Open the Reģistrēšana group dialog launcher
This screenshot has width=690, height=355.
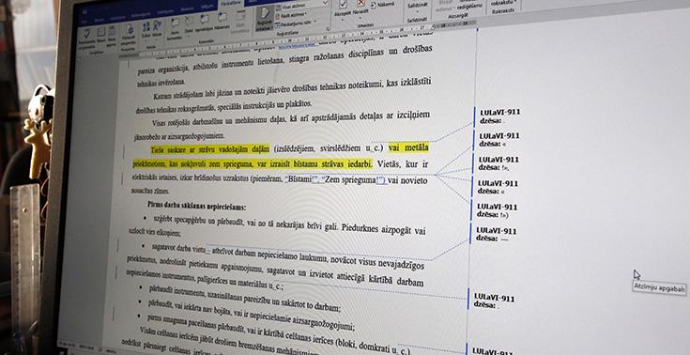(328, 28)
